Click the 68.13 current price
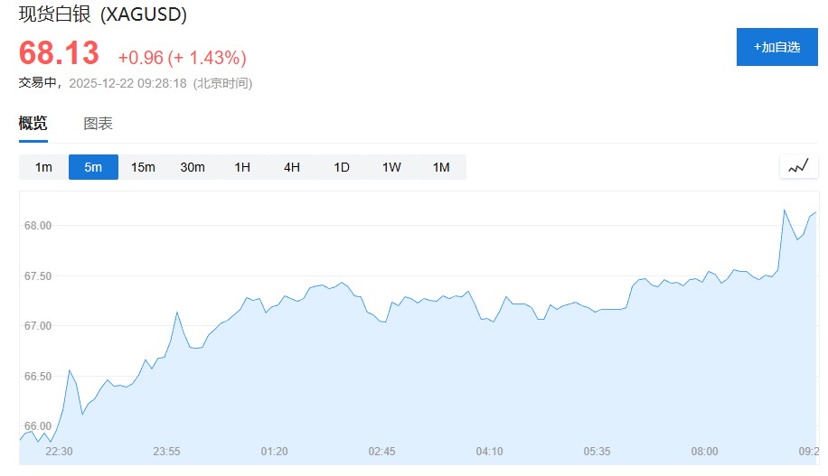This screenshot has width=828, height=476. [x=59, y=53]
